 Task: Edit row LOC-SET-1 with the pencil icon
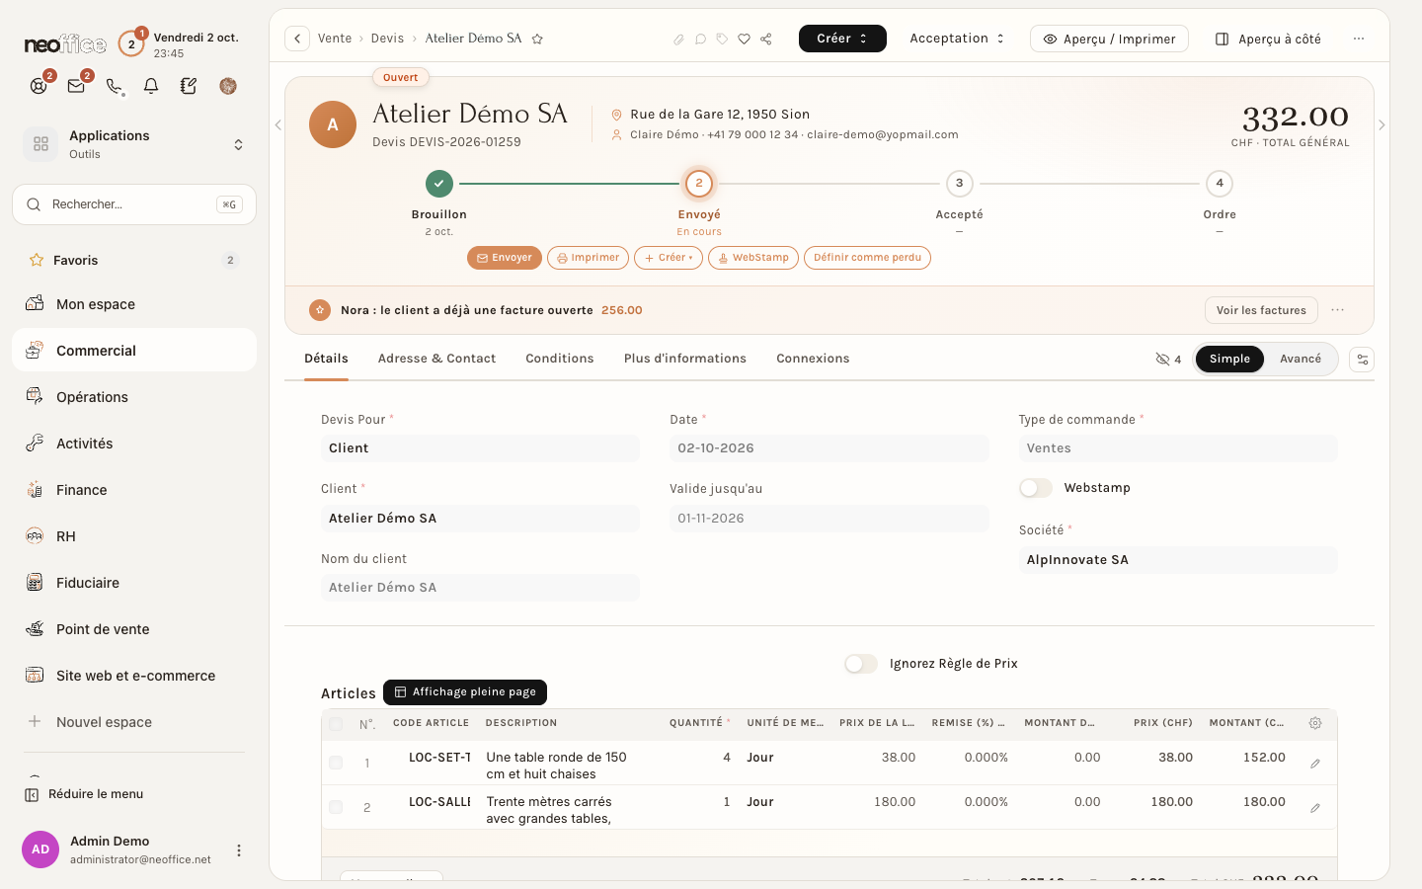pyautogui.click(x=1315, y=764)
